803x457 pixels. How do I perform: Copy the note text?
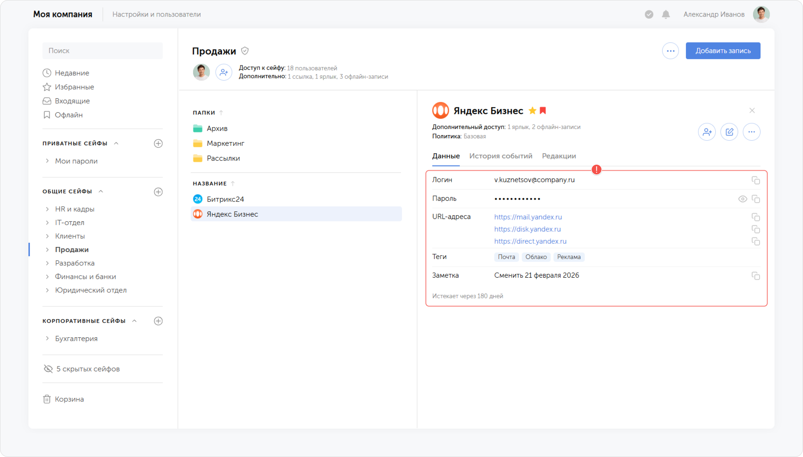pos(755,276)
